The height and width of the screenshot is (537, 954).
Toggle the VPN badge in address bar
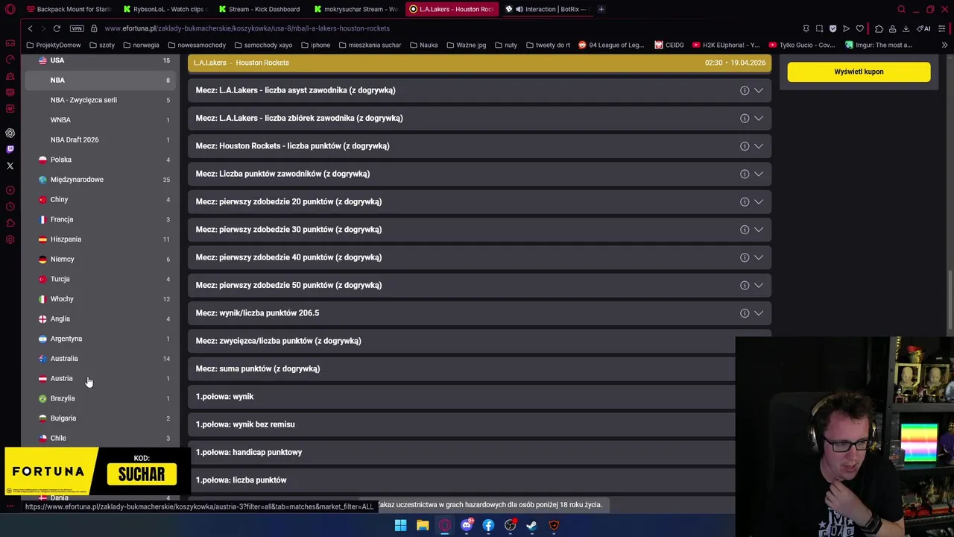click(76, 28)
